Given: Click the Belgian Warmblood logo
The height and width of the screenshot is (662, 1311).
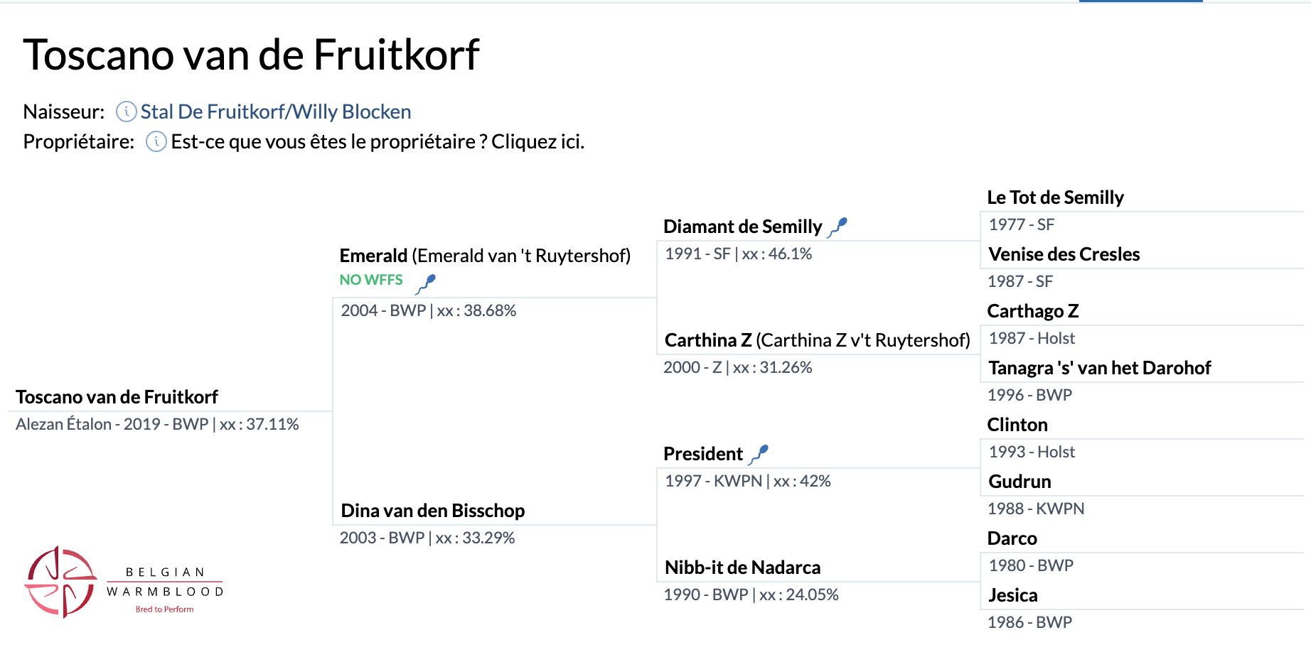Looking at the screenshot, I should click(124, 582).
